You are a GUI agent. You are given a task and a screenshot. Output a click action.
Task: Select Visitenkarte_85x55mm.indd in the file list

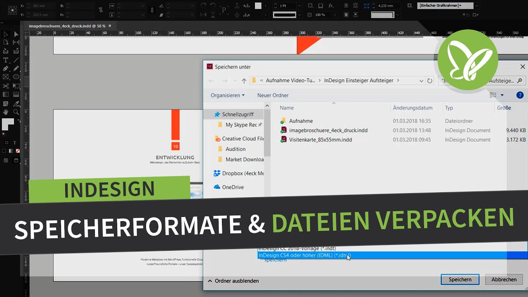321,140
